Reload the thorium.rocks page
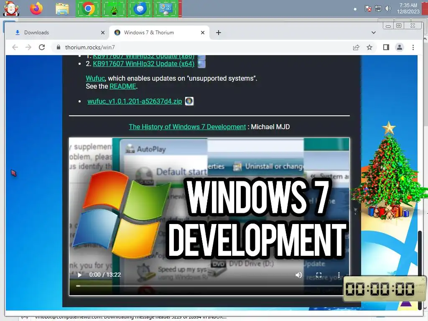 pos(42,47)
